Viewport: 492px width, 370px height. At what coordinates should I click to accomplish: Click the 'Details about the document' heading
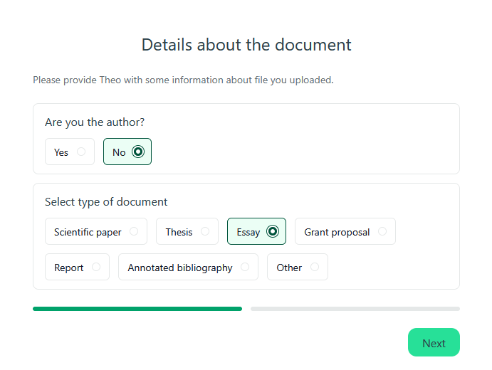click(246, 45)
